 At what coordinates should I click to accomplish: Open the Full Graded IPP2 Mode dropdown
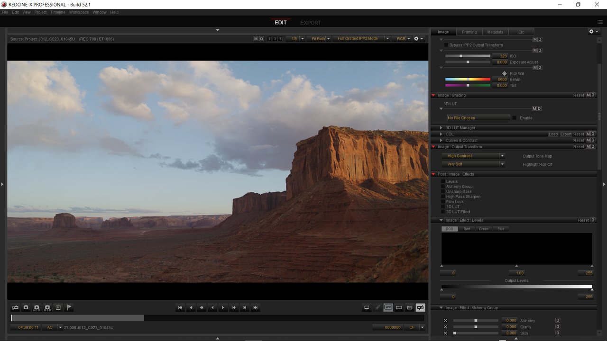[x=361, y=39]
